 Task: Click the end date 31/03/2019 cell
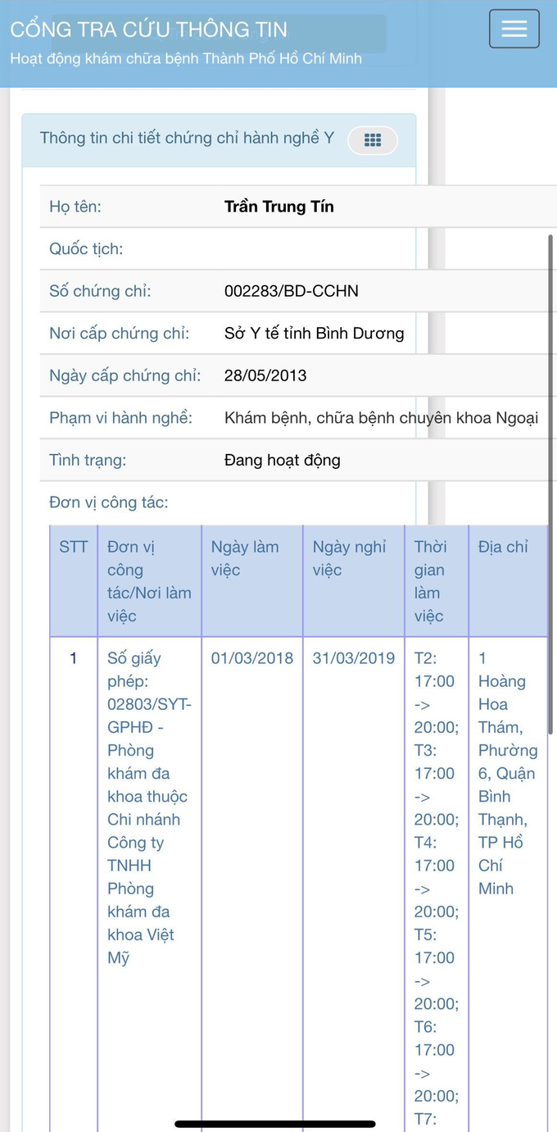(354, 658)
